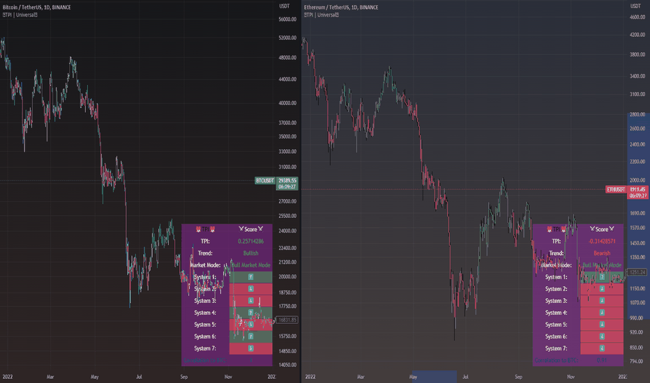Click System 1 up-arrow icon in Ethereum table
The image size is (650, 383).
click(x=602, y=276)
